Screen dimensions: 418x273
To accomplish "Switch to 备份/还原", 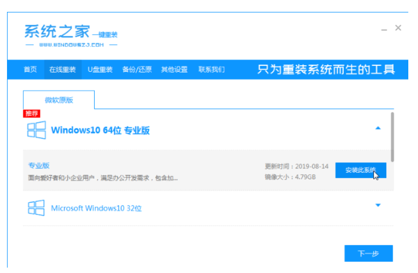I will pos(137,70).
